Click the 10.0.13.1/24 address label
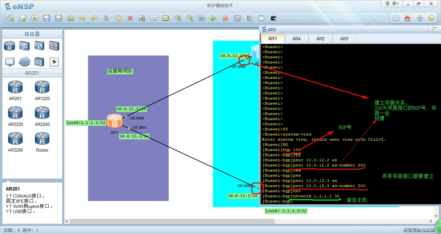Image resolution: width=441 pixels, height=234 pixels. tap(134, 136)
